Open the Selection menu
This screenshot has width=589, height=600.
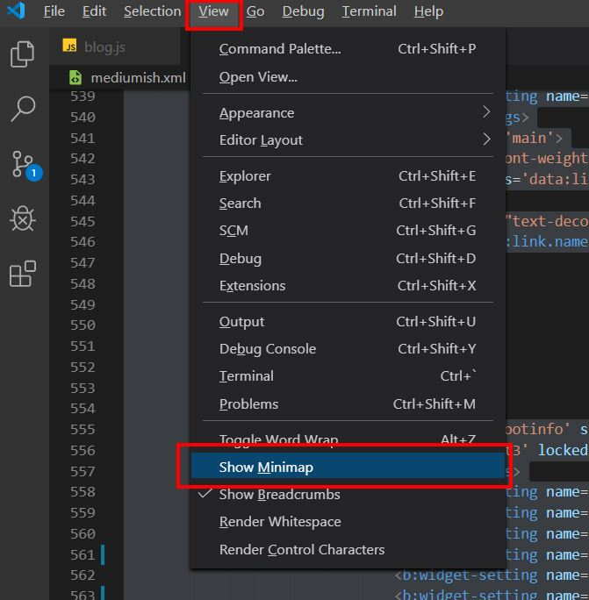tap(152, 11)
